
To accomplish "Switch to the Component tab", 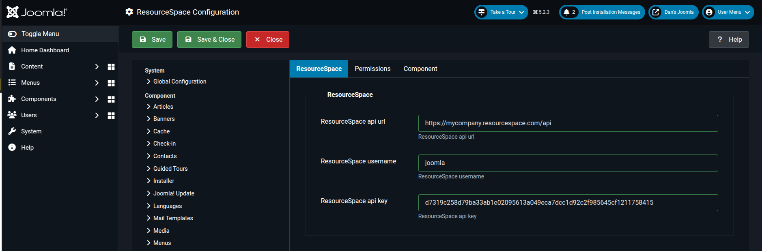I will [420, 69].
